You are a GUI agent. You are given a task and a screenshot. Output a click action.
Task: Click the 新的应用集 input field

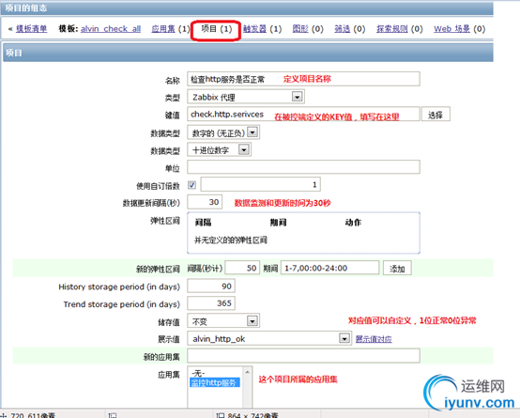click(303, 356)
